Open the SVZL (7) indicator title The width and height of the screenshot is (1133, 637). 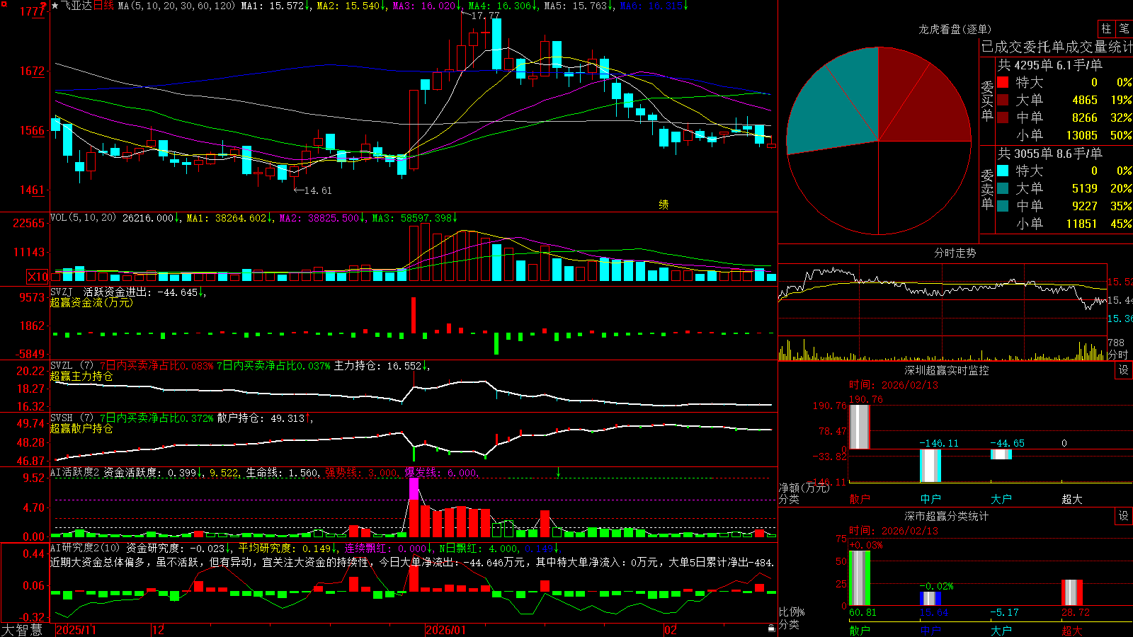tap(72, 366)
